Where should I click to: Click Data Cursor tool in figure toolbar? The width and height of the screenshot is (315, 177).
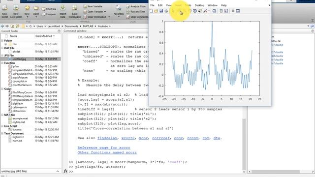coord(200,11)
